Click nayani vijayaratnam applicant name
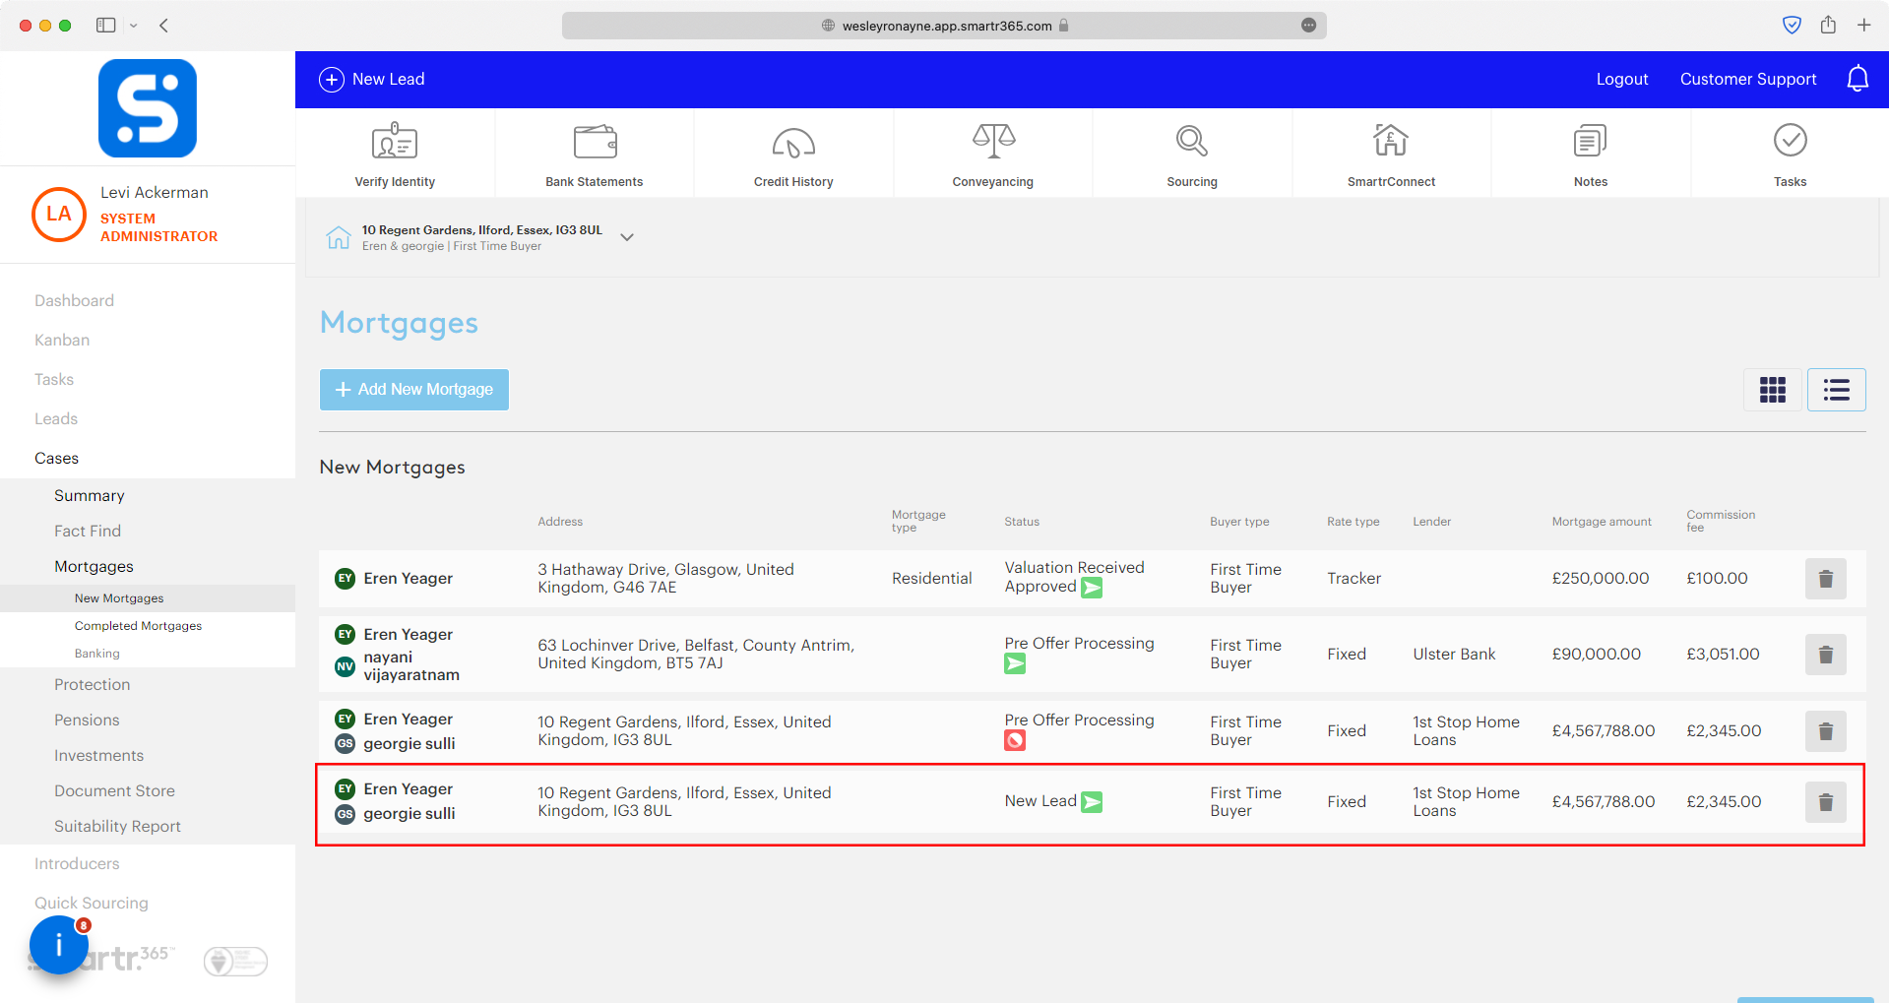1889x1003 pixels. pyautogui.click(x=411, y=666)
